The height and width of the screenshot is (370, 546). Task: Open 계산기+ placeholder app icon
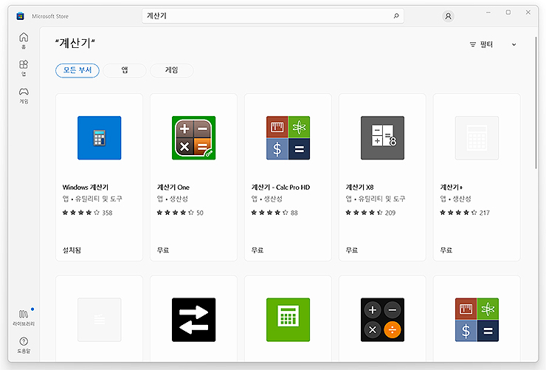pos(477,138)
